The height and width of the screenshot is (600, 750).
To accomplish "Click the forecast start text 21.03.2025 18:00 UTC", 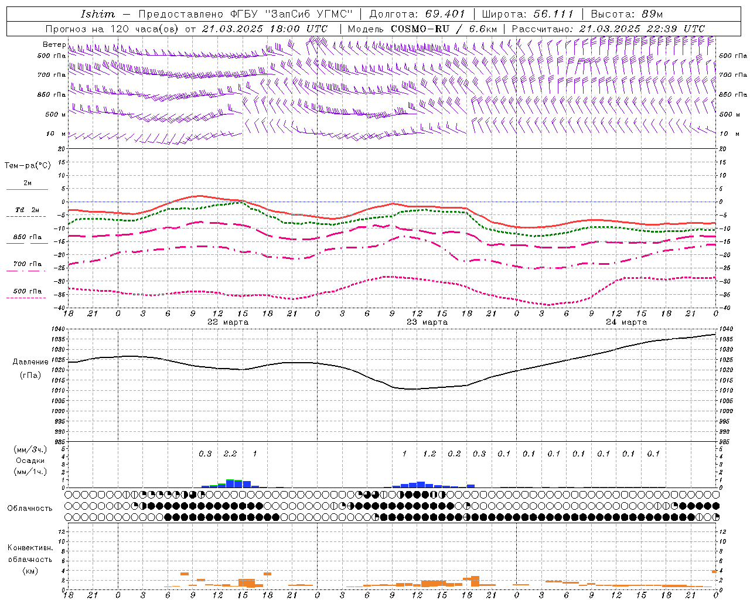I will 265,29.
